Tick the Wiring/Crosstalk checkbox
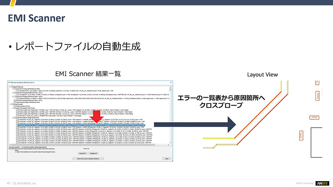The image size is (333, 187). (x=12, y=104)
